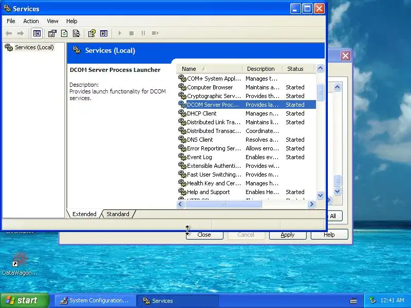Click the horizontal scrollbar thumb in services list

click(223, 204)
